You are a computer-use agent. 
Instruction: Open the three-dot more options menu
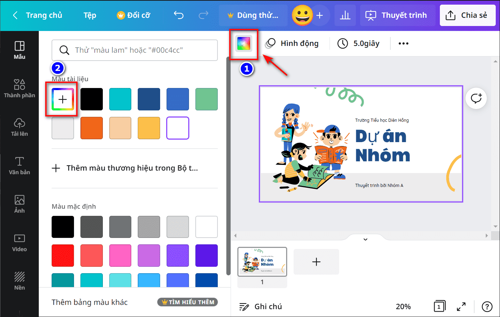(403, 43)
